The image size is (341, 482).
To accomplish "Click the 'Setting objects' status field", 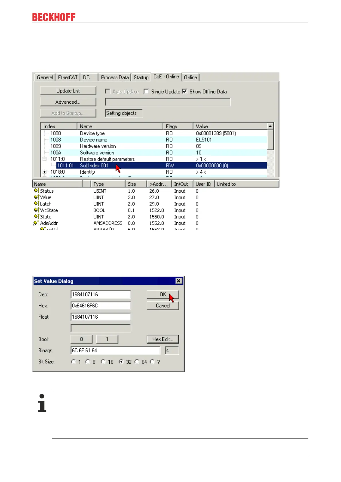I will [x=124, y=113].
